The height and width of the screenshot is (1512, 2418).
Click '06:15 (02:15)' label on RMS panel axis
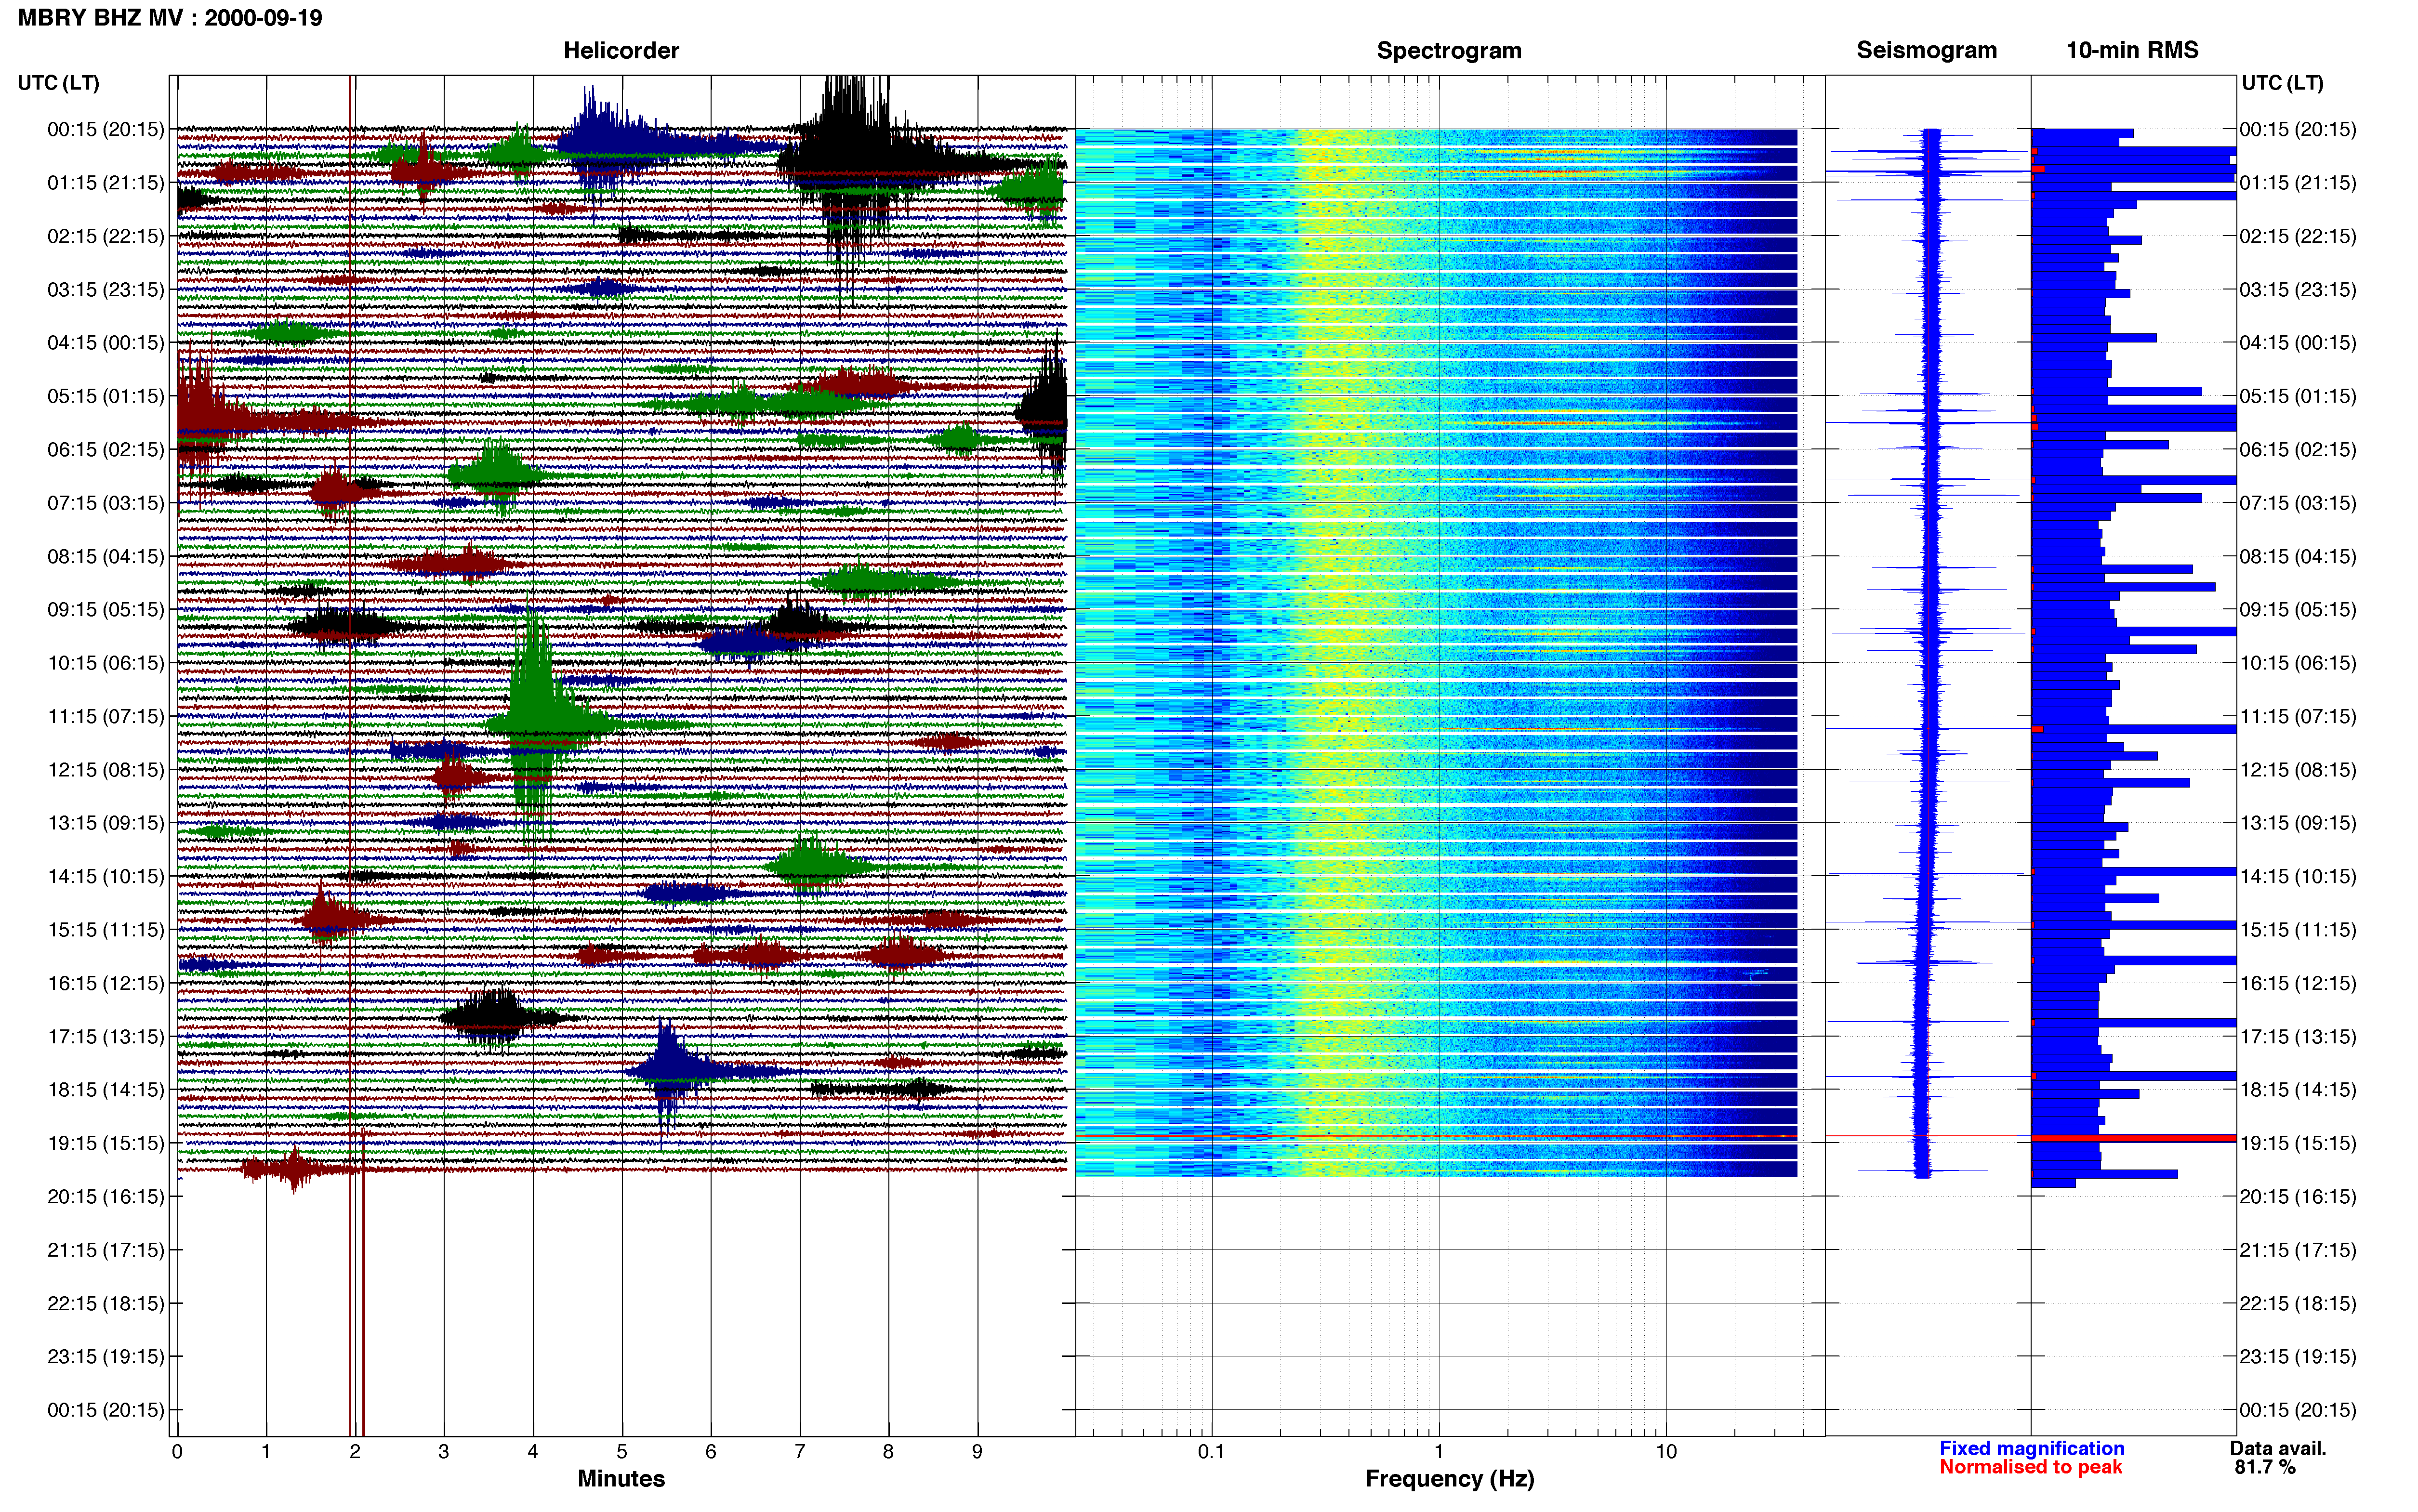tap(2298, 450)
